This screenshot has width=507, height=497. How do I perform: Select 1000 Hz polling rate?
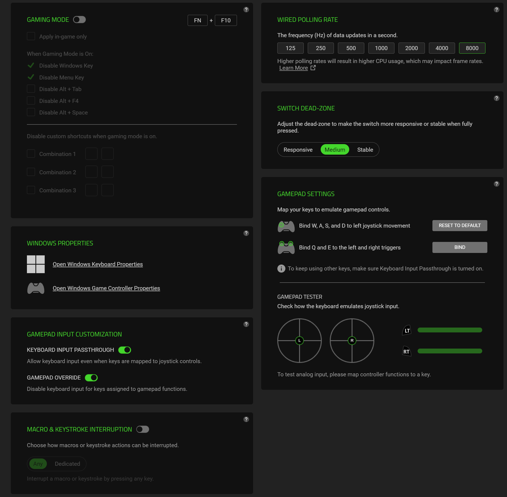[x=381, y=48]
